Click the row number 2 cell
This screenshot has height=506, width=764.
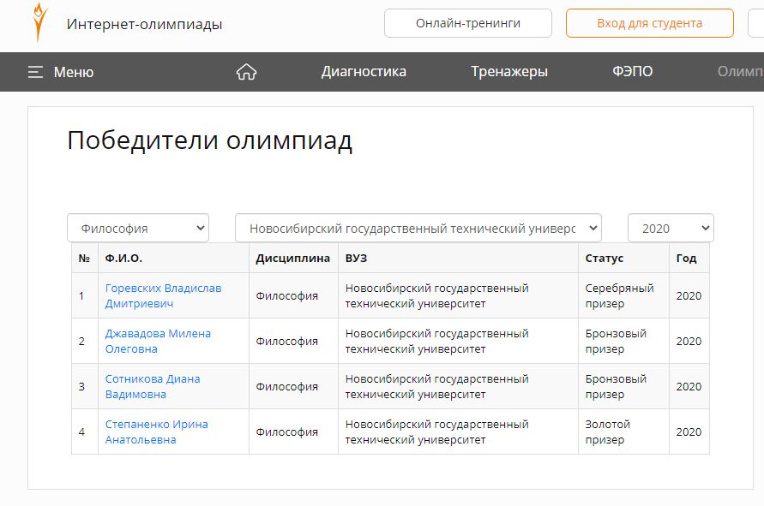pyautogui.click(x=85, y=341)
